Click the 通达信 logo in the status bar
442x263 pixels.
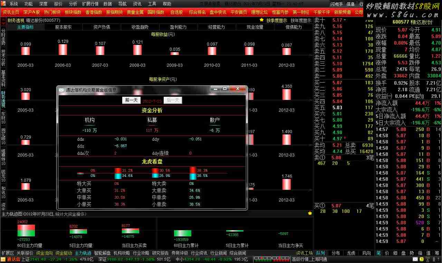tap(11, 260)
